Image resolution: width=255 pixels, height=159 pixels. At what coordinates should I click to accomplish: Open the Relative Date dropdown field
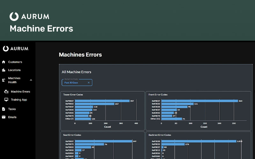click(x=77, y=82)
